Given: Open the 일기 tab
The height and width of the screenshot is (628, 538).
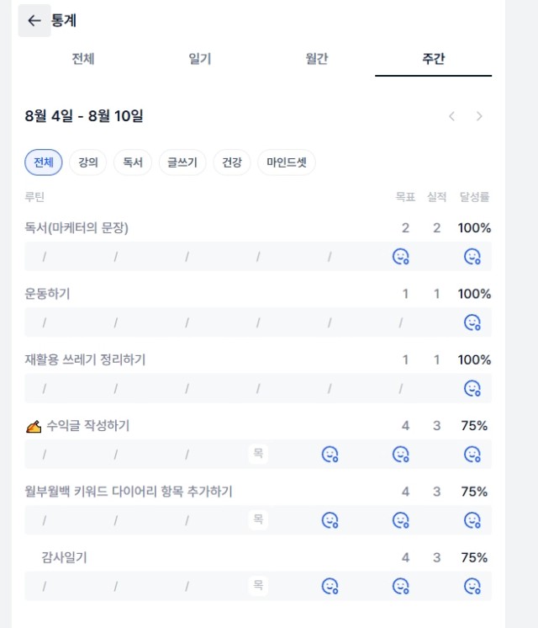Looking at the screenshot, I should coord(200,59).
